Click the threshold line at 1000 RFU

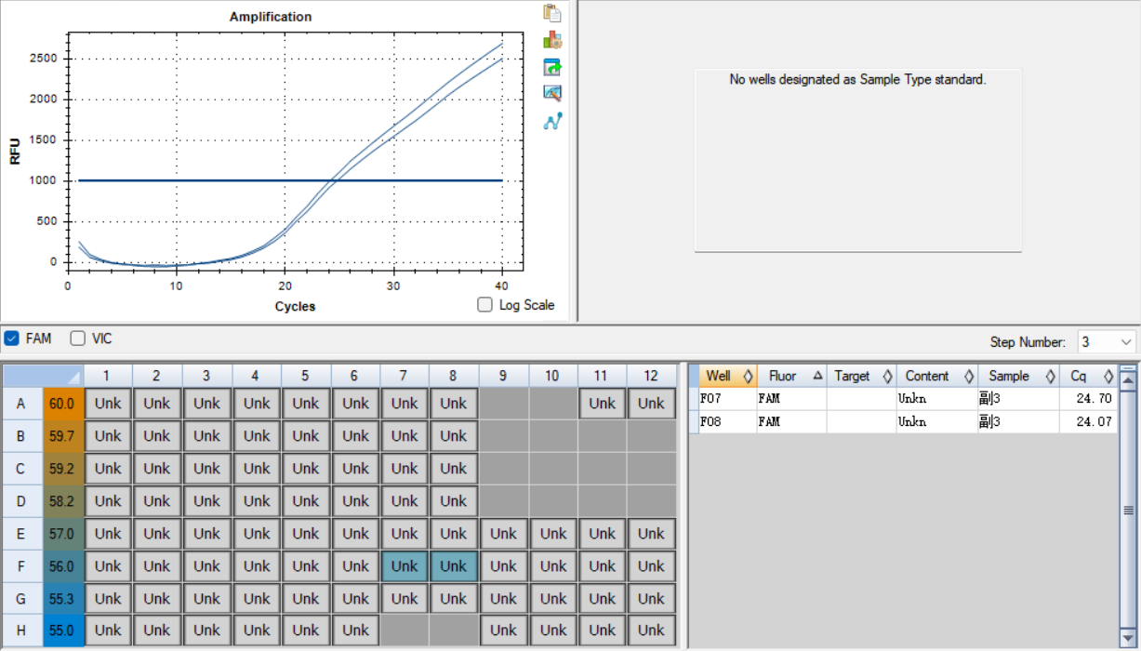click(290, 180)
